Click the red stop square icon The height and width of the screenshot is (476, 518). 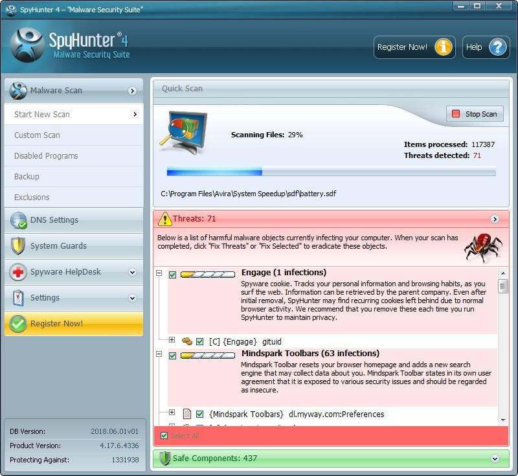456,114
